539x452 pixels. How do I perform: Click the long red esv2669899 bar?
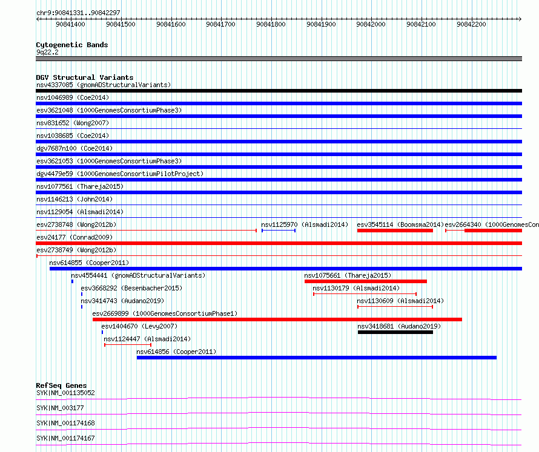click(x=277, y=319)
